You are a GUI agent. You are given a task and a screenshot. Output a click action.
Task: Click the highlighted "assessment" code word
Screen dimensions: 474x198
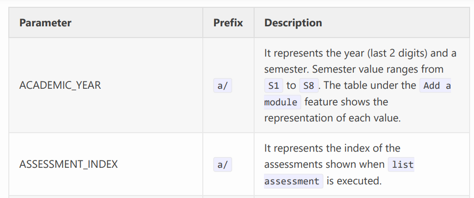tap(292, 181)
